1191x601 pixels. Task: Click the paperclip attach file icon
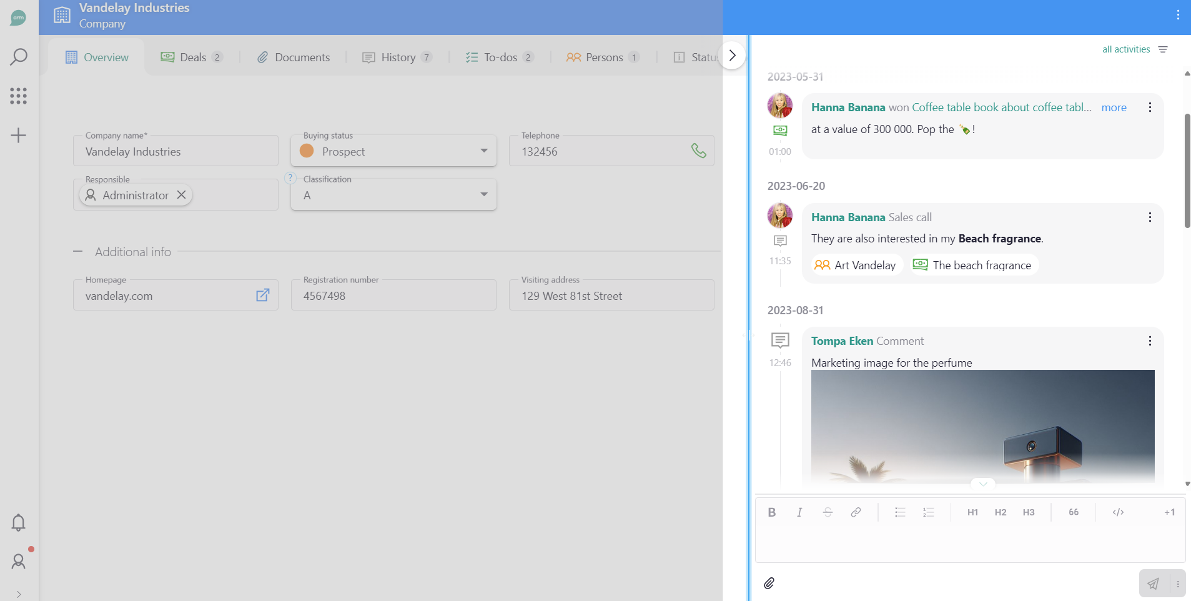tap(769, 583)
